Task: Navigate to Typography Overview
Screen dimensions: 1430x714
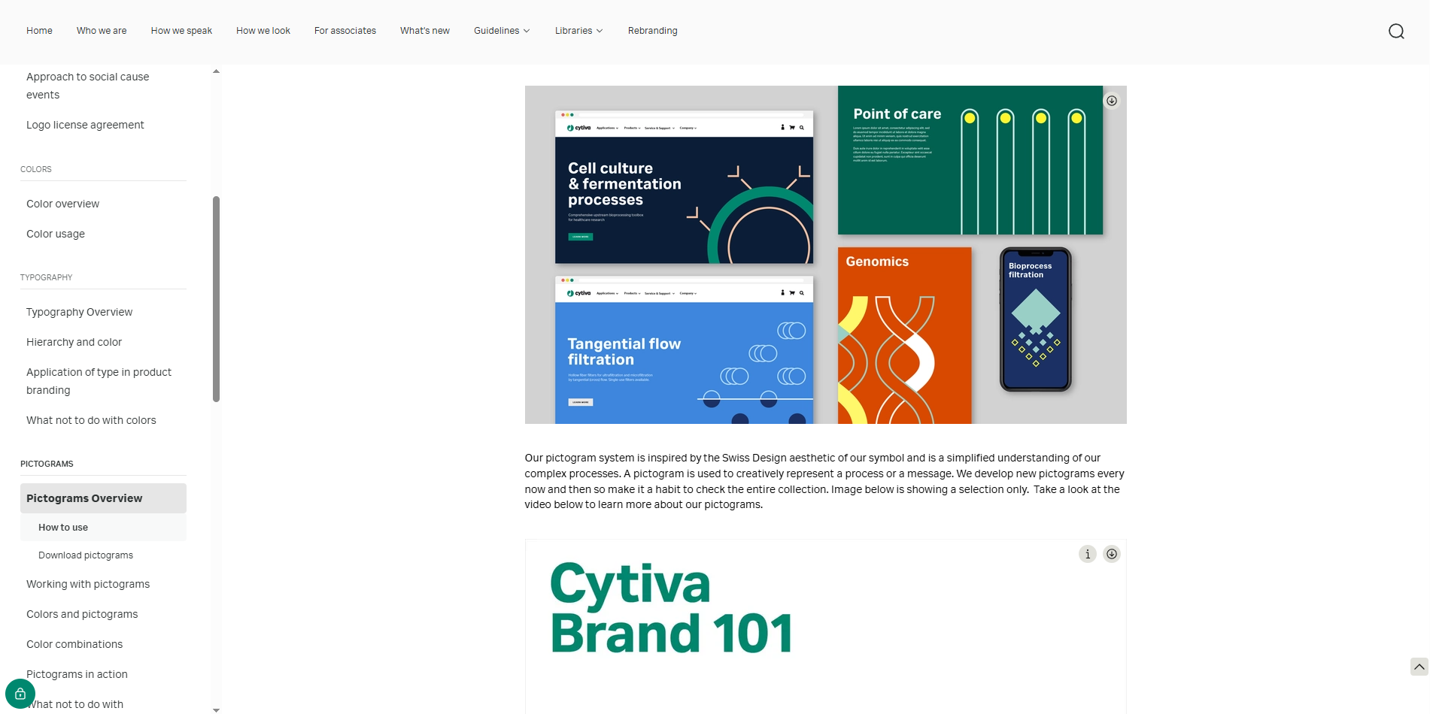Action: point(79,312)
